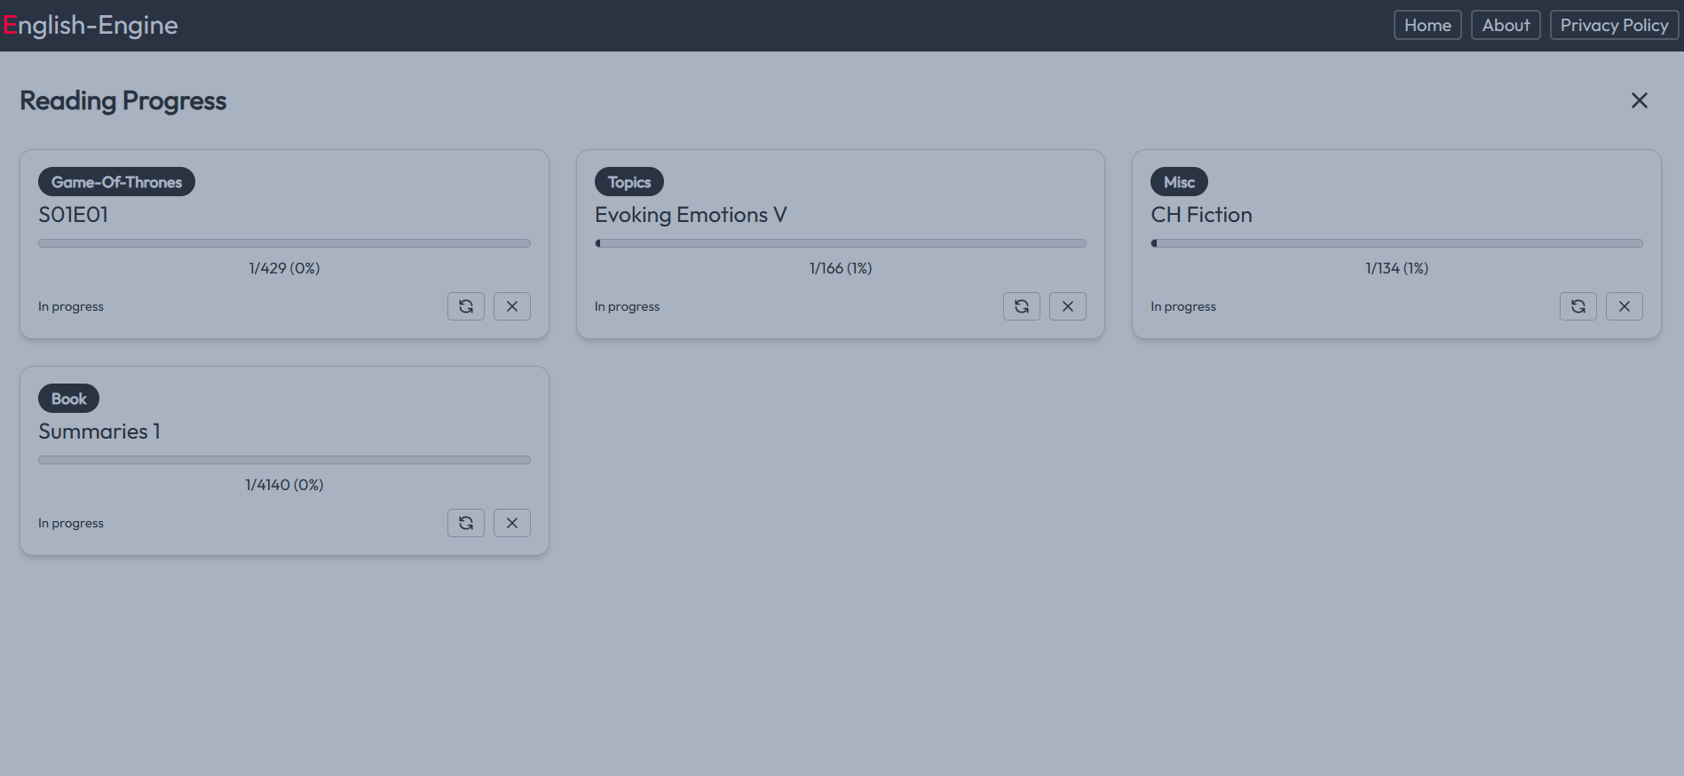Click the English-Engine logo

click(x=91, y=25)
